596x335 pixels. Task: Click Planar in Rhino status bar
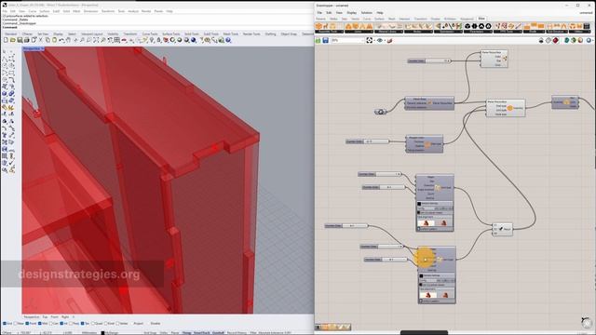175,333
